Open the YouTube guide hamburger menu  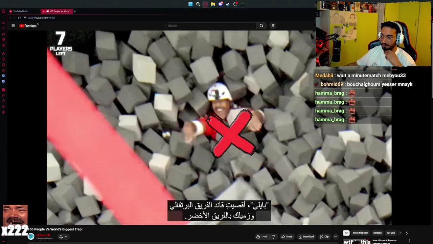click(x=13, y=26)
